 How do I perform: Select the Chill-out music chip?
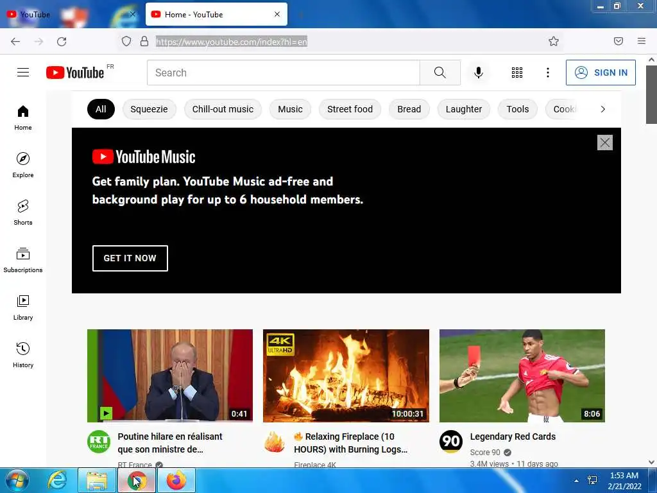pos(223,109)
